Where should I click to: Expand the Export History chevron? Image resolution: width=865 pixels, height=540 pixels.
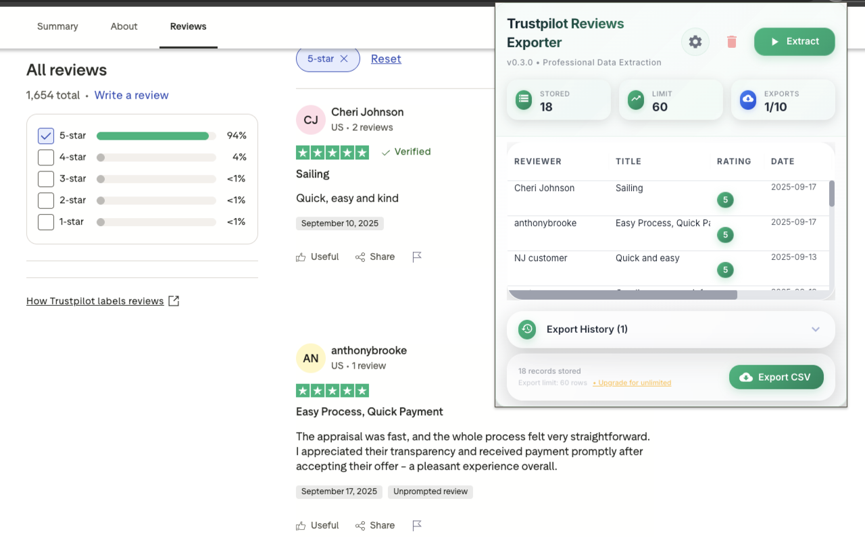tap(816, 329)
